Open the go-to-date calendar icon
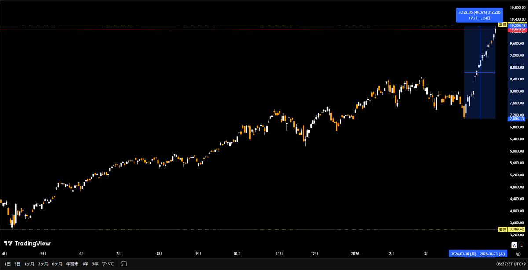Image resolution: width=528 pixels, height=270 pixels. click(123, 263)
